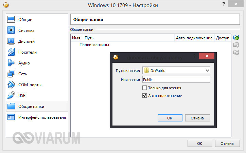Click Отмена in the add folder dialog
The image size is (246, 153).
click(197, 118)
